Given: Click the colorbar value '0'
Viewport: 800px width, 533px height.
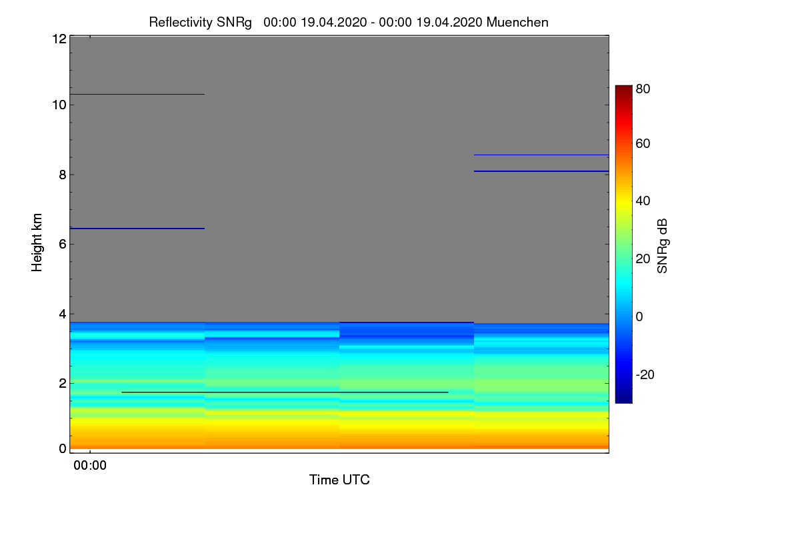Looking at the screenshot, I should 639,316.
